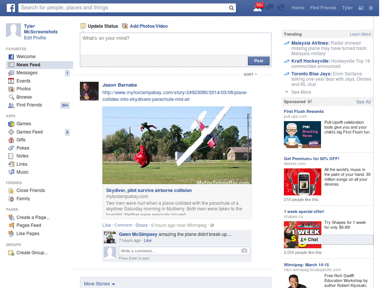
Task: Click Edit Profile link
Action: point(35,38)
